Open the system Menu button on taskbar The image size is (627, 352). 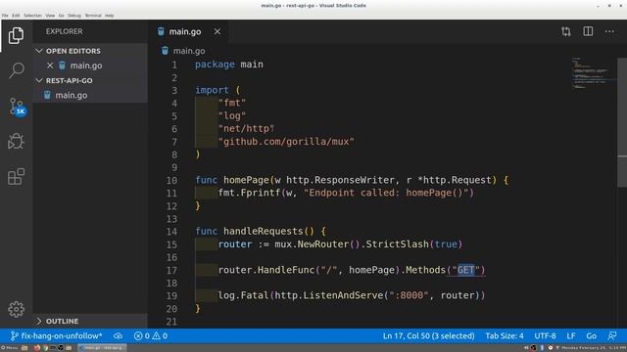click(9, 348)
